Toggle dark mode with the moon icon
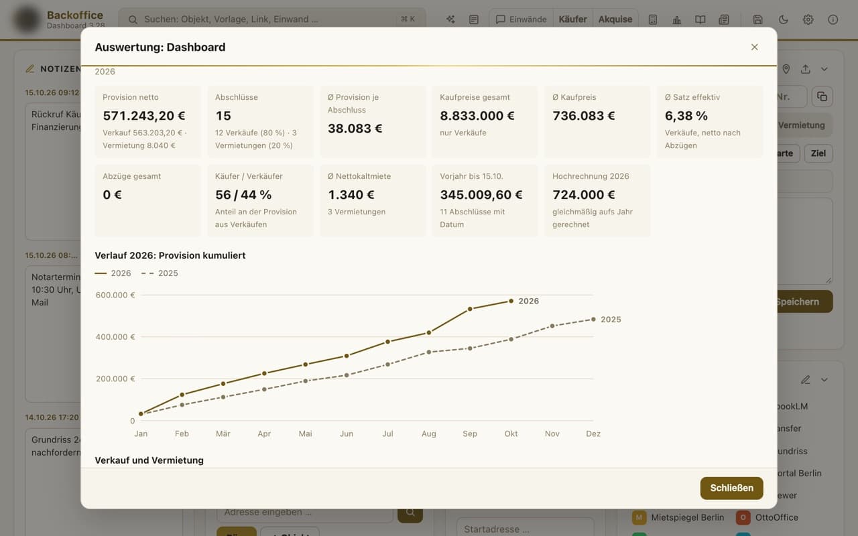 click(x=783, y=19)
